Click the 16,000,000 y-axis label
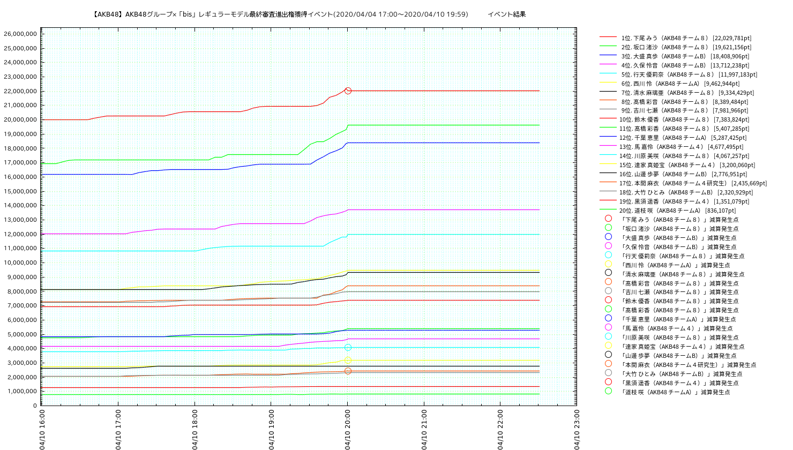Image resolution: width=793 pixels, height=450 pixels. (x=20, y=177)
